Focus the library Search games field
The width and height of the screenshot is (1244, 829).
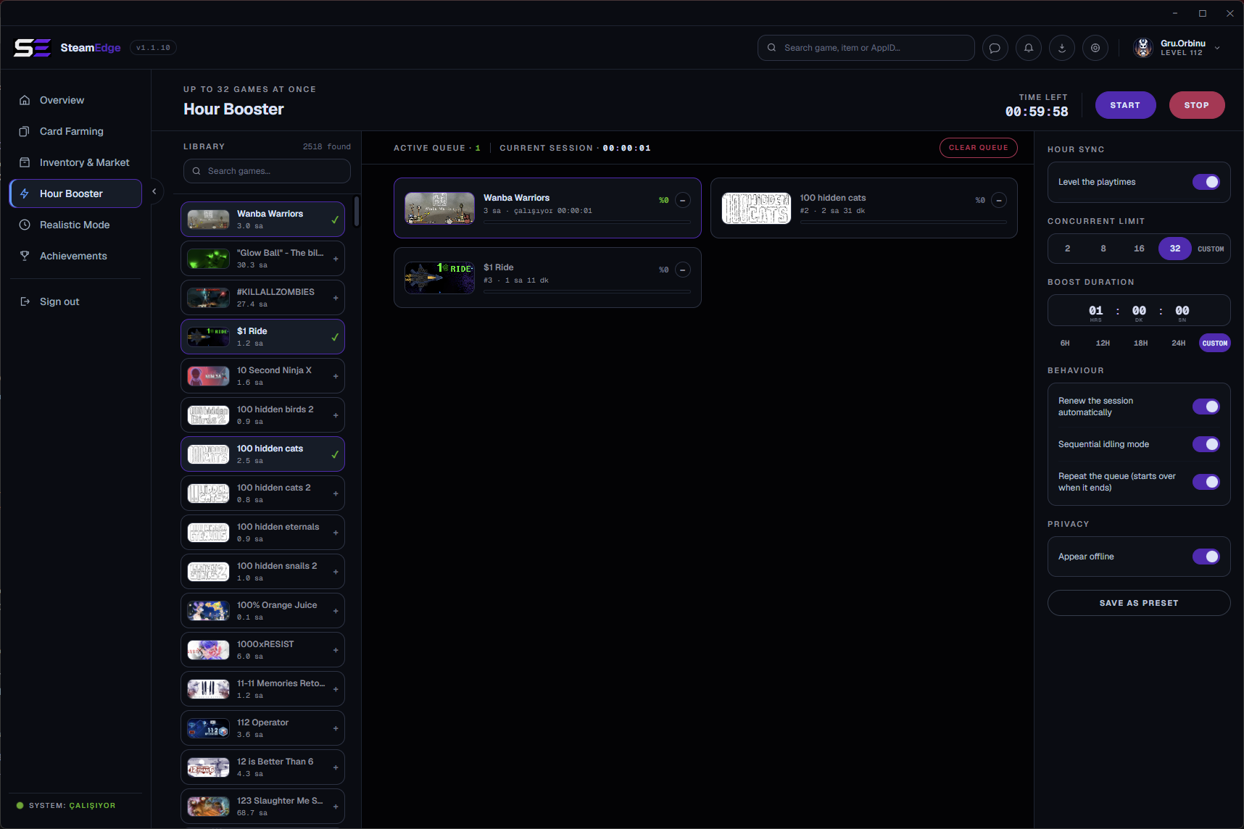pos(267,171)
